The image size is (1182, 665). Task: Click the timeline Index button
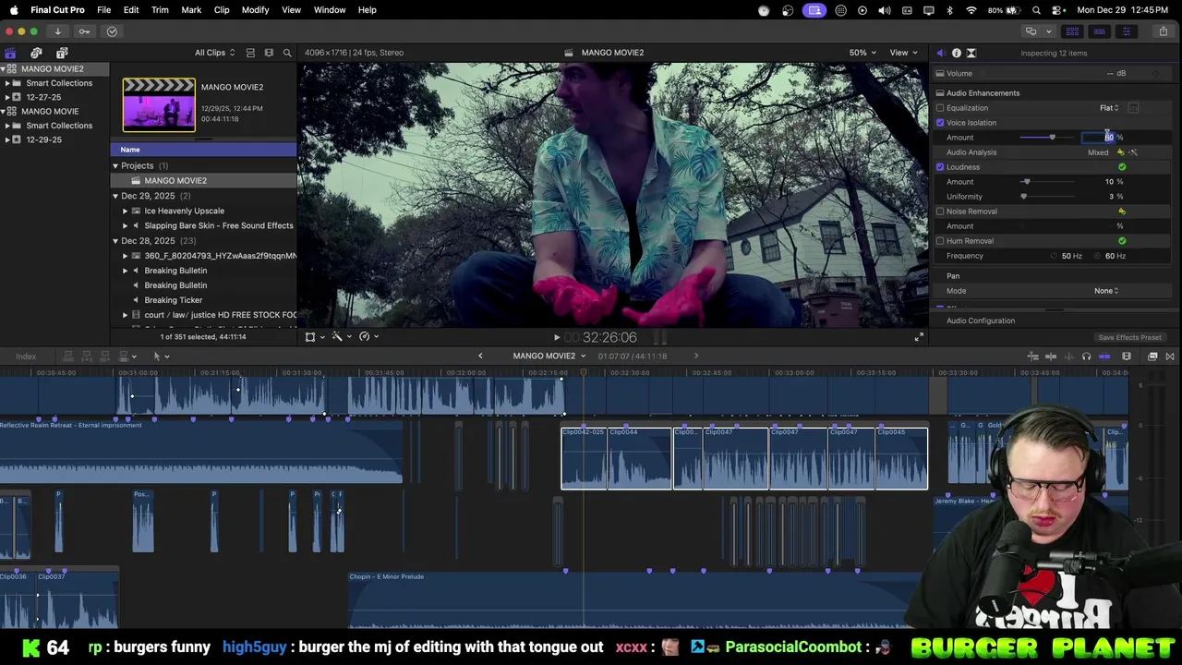pyautogui.click(x=26, y=357)
